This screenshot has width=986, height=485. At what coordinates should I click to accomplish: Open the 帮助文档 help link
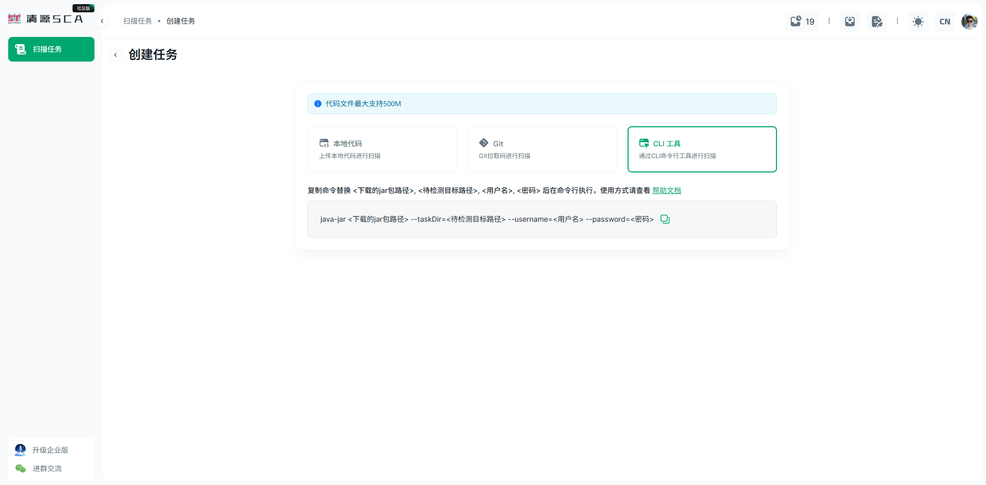pos(667,190)
